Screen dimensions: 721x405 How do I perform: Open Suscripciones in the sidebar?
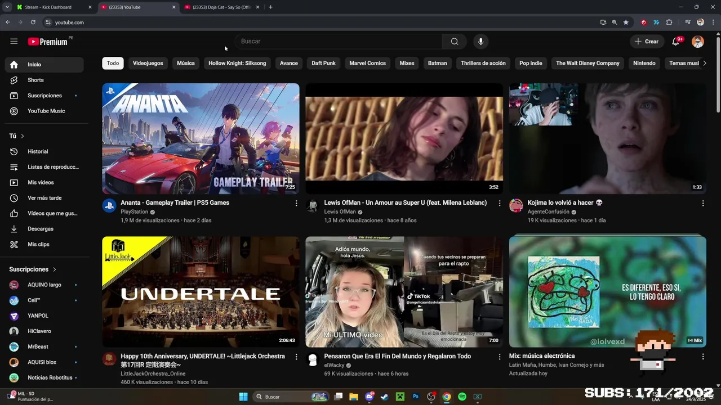pos(44,96)
